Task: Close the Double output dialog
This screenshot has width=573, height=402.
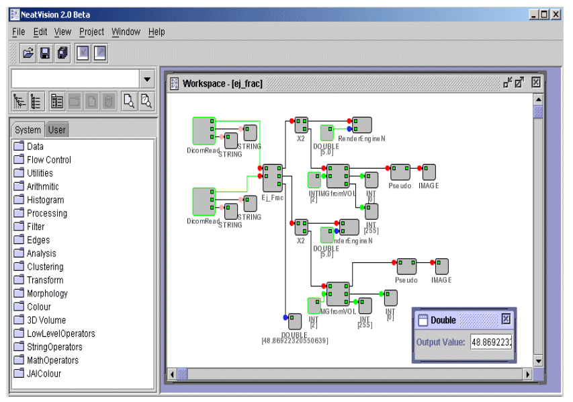Action: (506, 319)
